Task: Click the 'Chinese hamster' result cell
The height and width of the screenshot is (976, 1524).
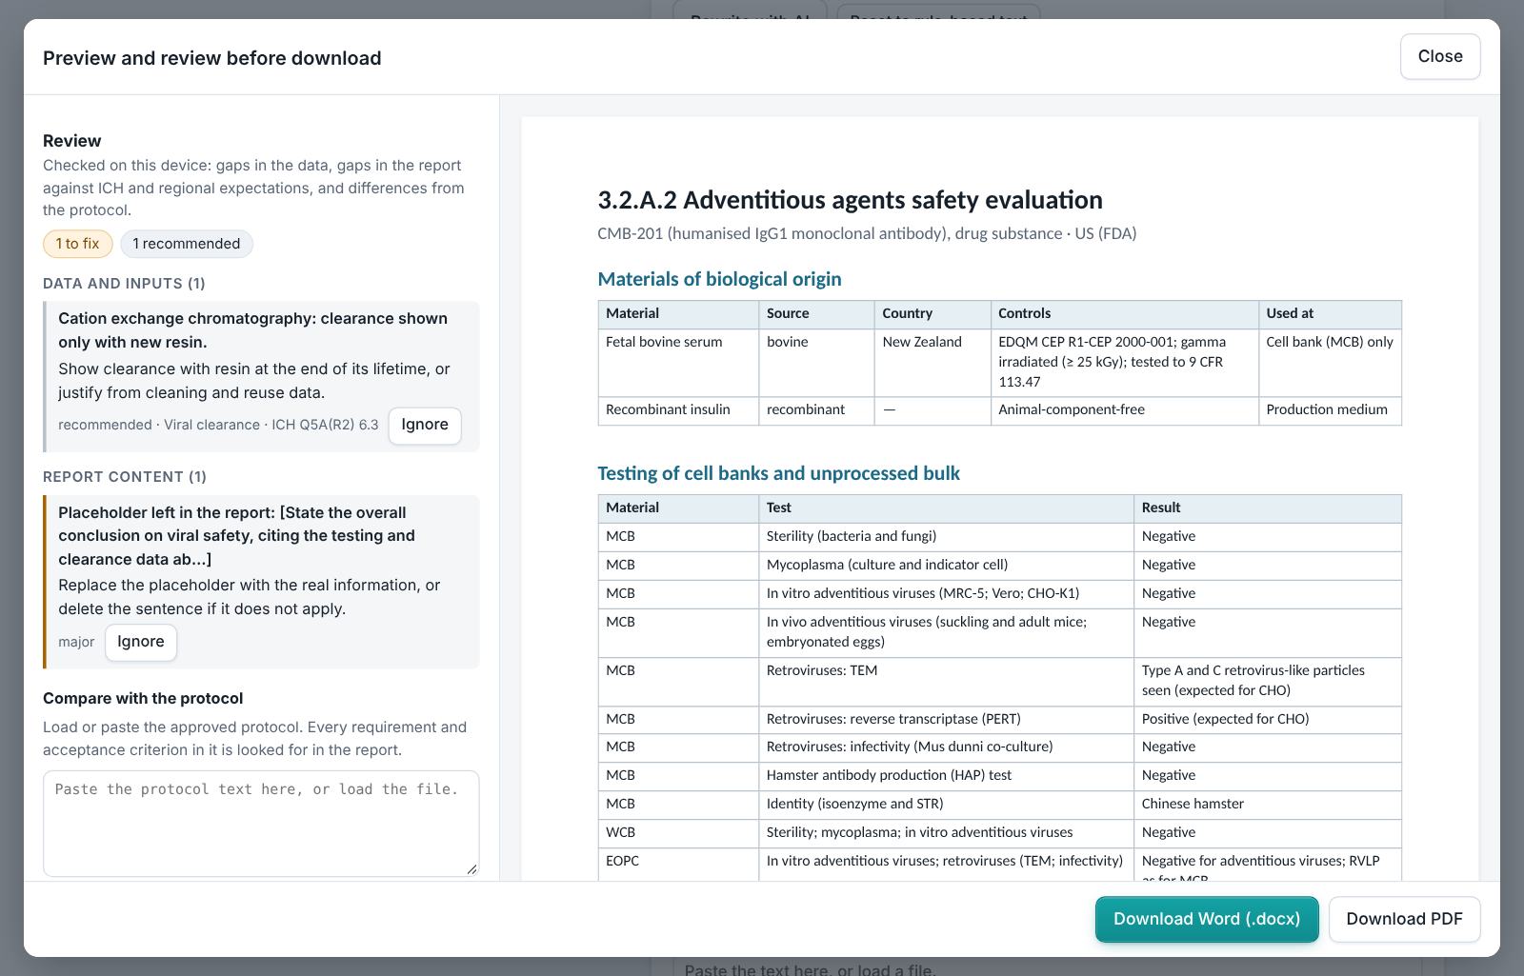Action: (1268, 804)
